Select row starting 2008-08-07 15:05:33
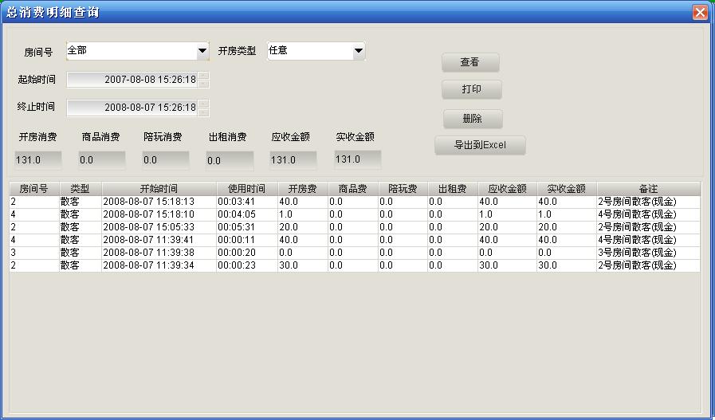This screenshot has width=715, height=420. (355, 227)
